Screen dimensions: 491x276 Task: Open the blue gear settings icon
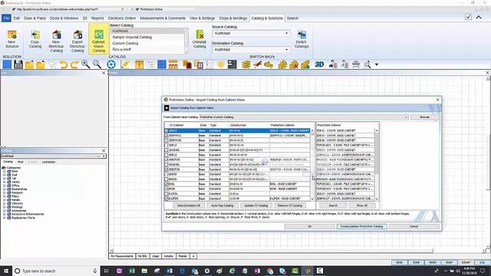pyautogui.click(x=111, y=64)
